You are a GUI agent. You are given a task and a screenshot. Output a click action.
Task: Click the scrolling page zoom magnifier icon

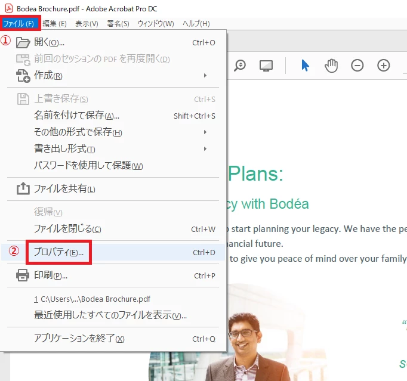coord(240,66)
